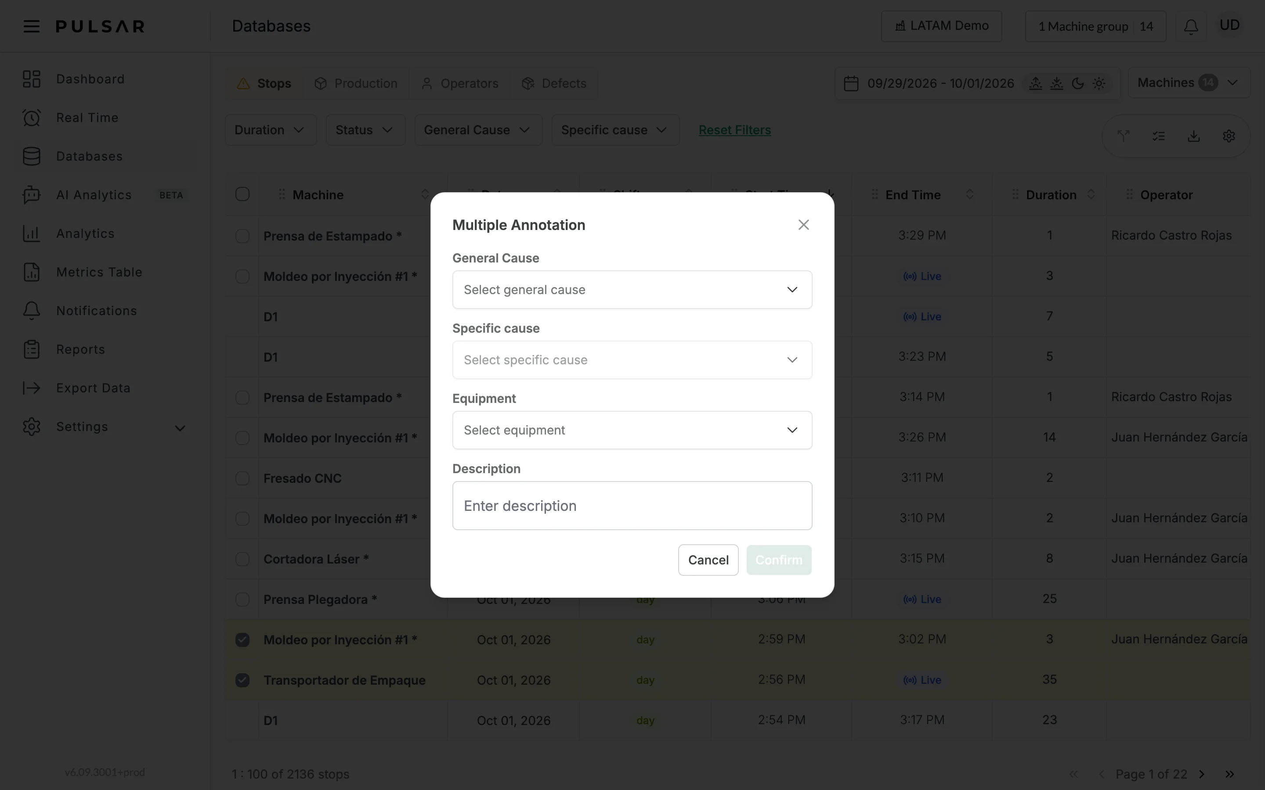Open AI Analytics in the sidebar

[x=94, y=195]
